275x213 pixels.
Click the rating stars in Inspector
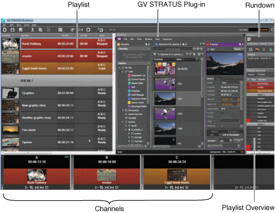tap(226, 117)
